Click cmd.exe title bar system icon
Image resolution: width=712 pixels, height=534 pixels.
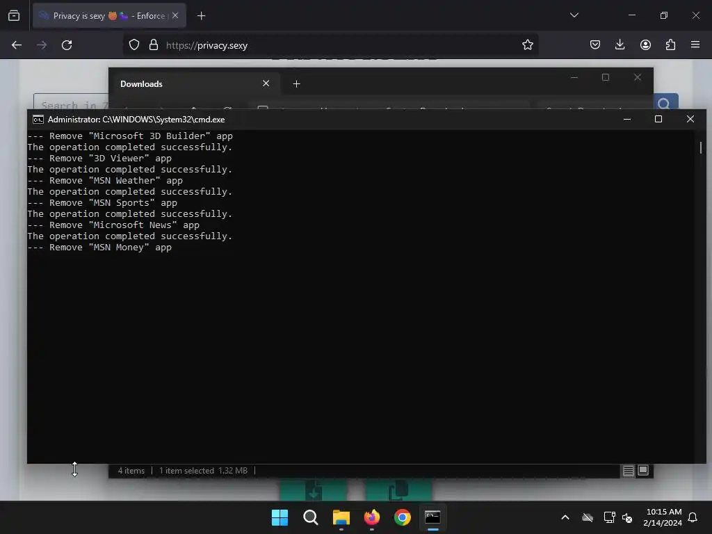tap(38, 120)
